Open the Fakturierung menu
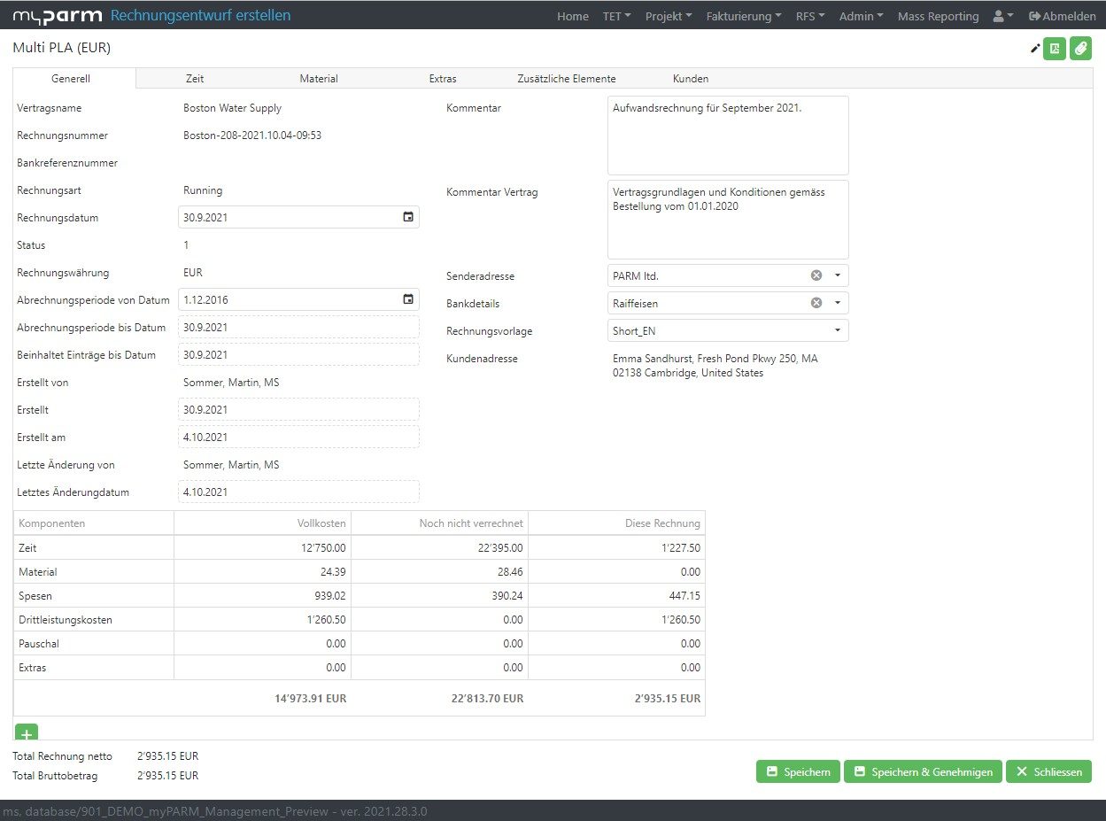 744,16
